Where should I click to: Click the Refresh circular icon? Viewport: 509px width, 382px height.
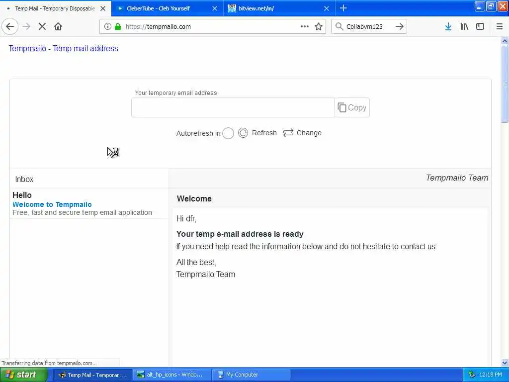point(243,133)
